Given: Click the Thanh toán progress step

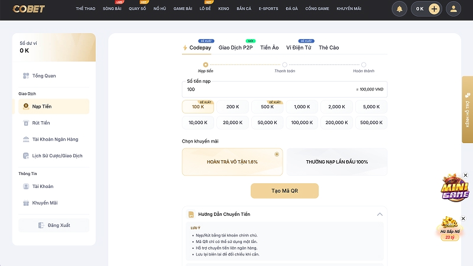Looking at the screenshot, I should tap(284, 65).
